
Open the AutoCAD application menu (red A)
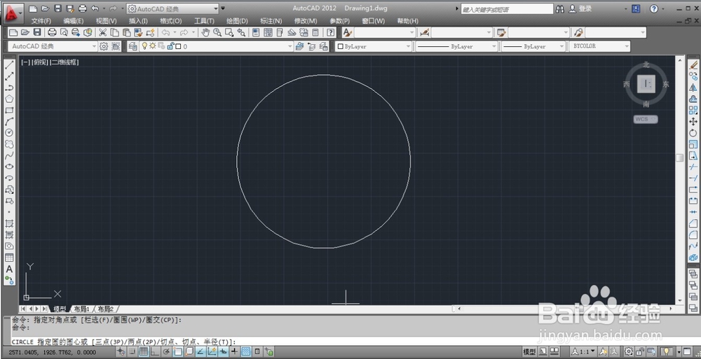coord(13,13)
